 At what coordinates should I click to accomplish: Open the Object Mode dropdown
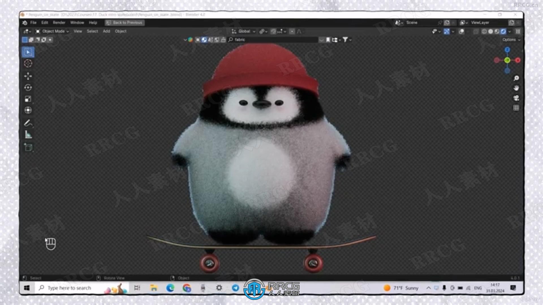click(x=52, y=31)
